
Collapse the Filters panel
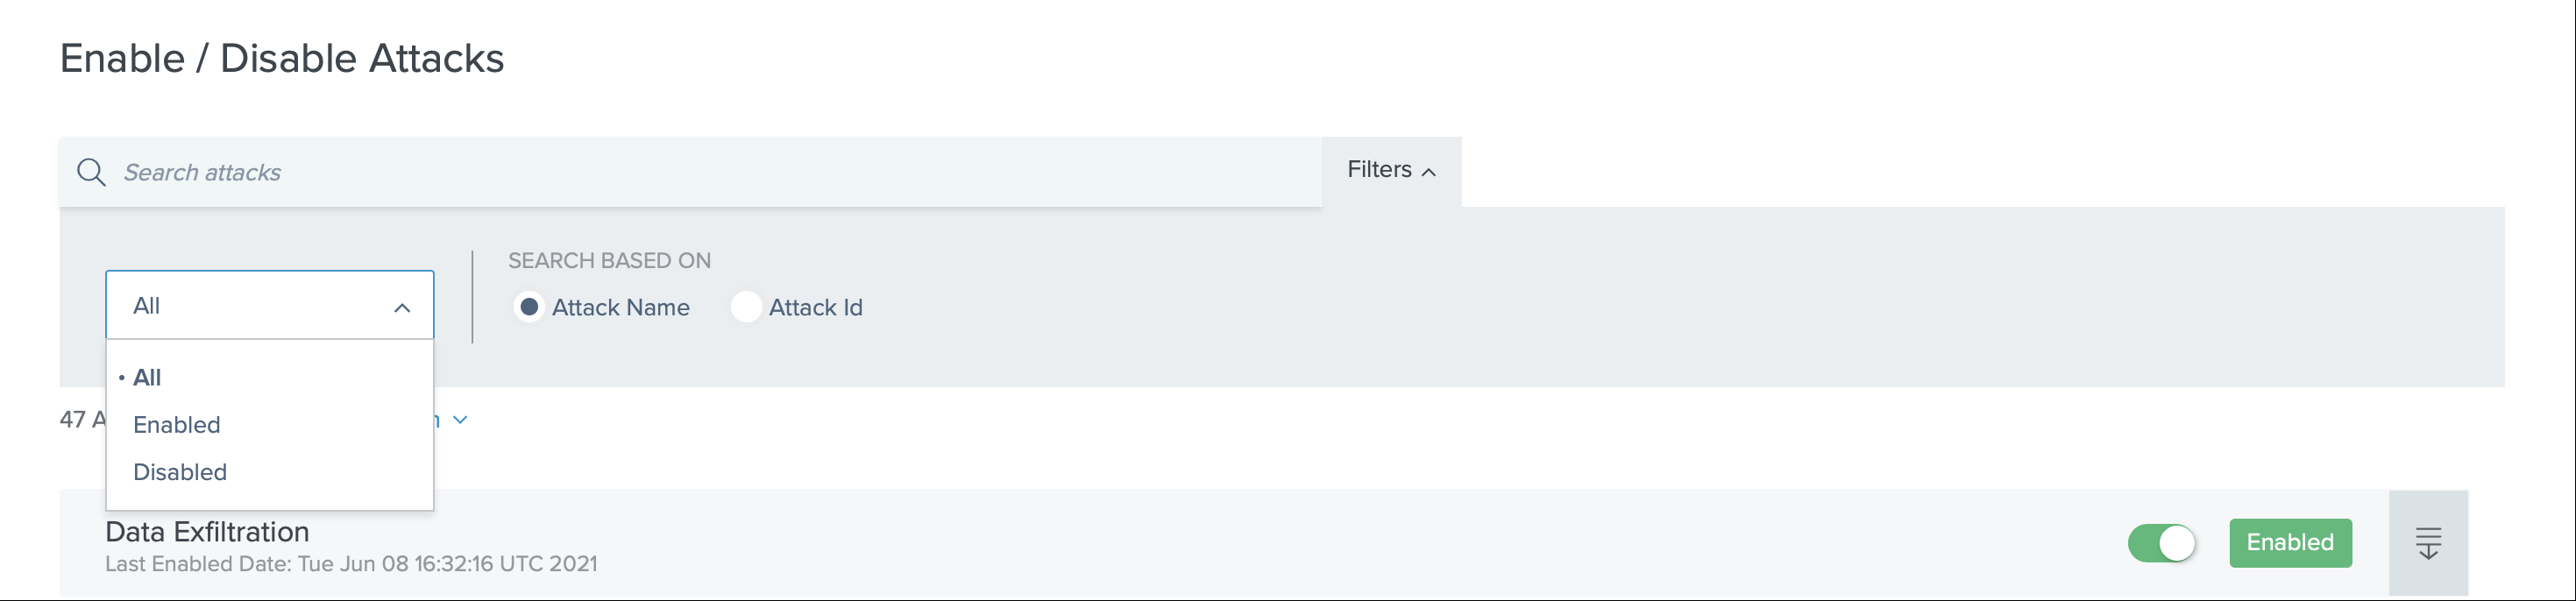[1390, 170]
